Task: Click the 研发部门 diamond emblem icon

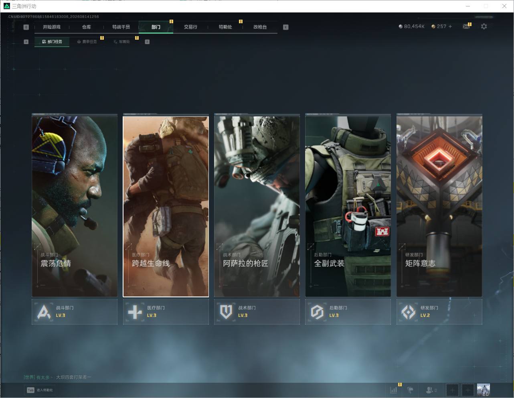Action: (408, 312)
